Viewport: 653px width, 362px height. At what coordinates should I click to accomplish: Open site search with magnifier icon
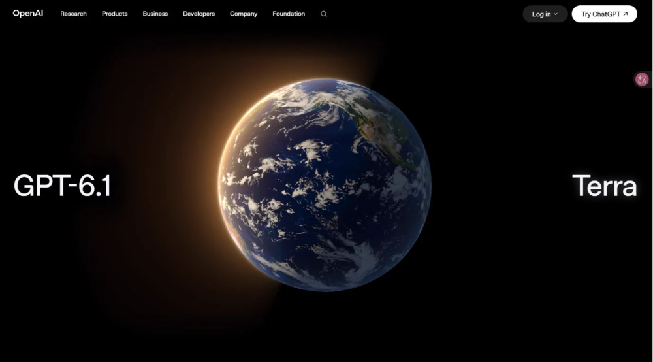(324, 14)
